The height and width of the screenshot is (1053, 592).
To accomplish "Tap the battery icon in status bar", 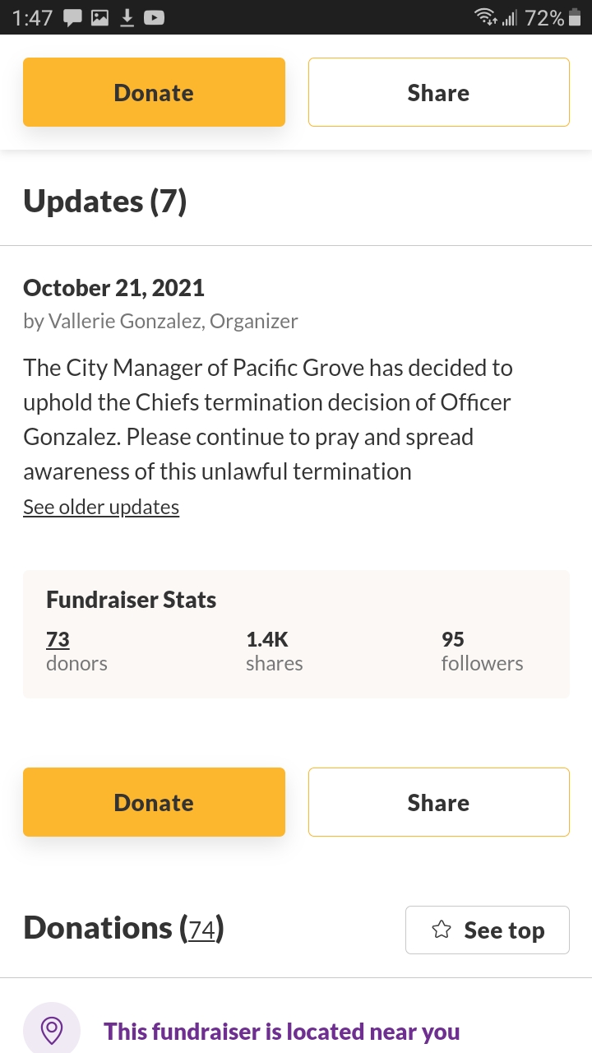I will point(575,17).
